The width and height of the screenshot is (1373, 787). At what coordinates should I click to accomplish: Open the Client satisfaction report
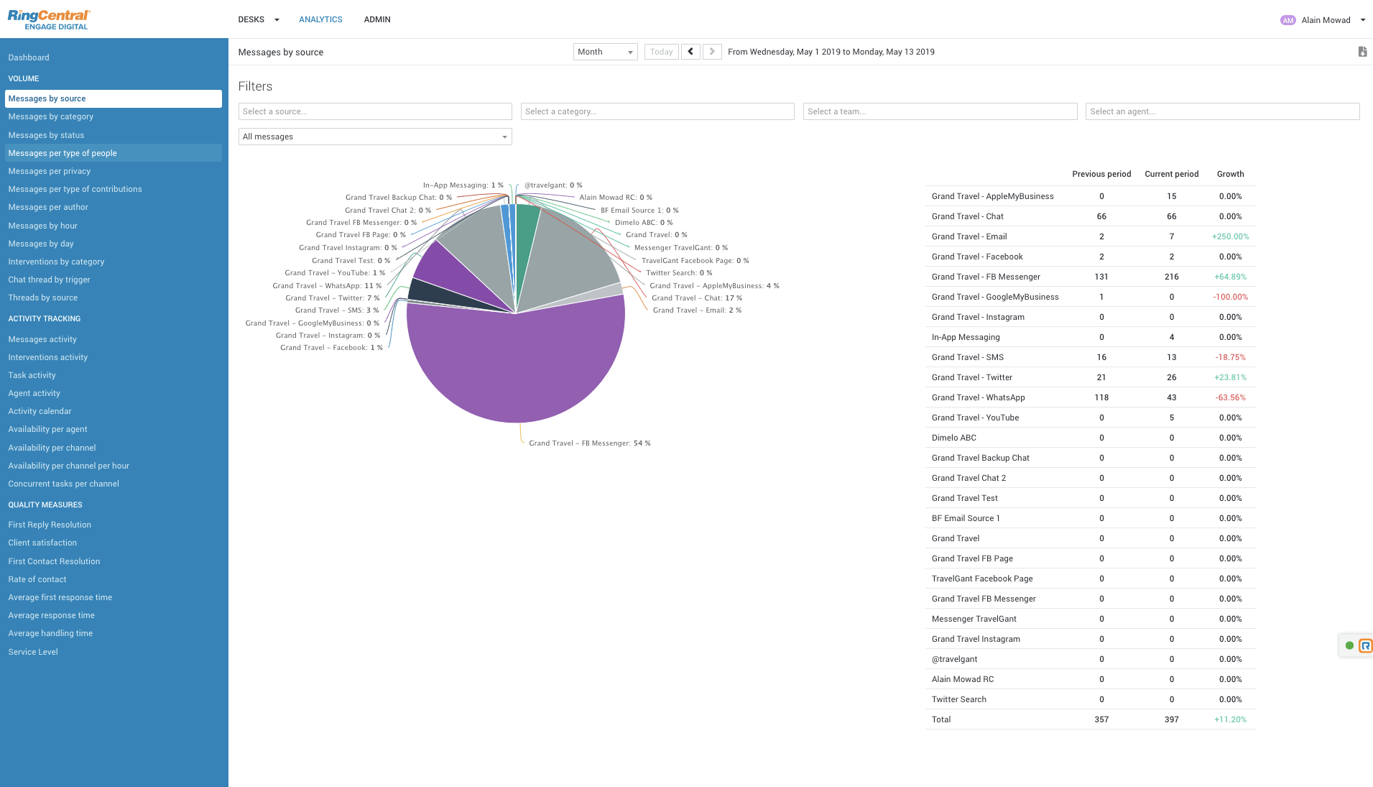pos(42,543)
